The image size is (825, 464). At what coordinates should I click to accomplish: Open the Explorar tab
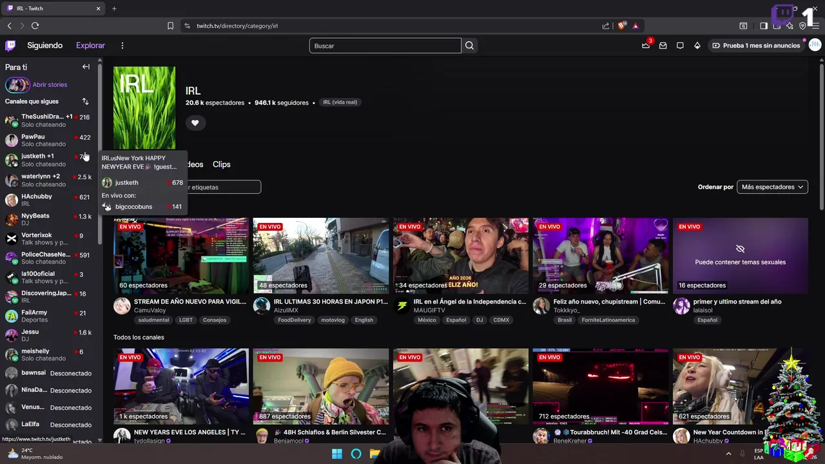[90, 46]
